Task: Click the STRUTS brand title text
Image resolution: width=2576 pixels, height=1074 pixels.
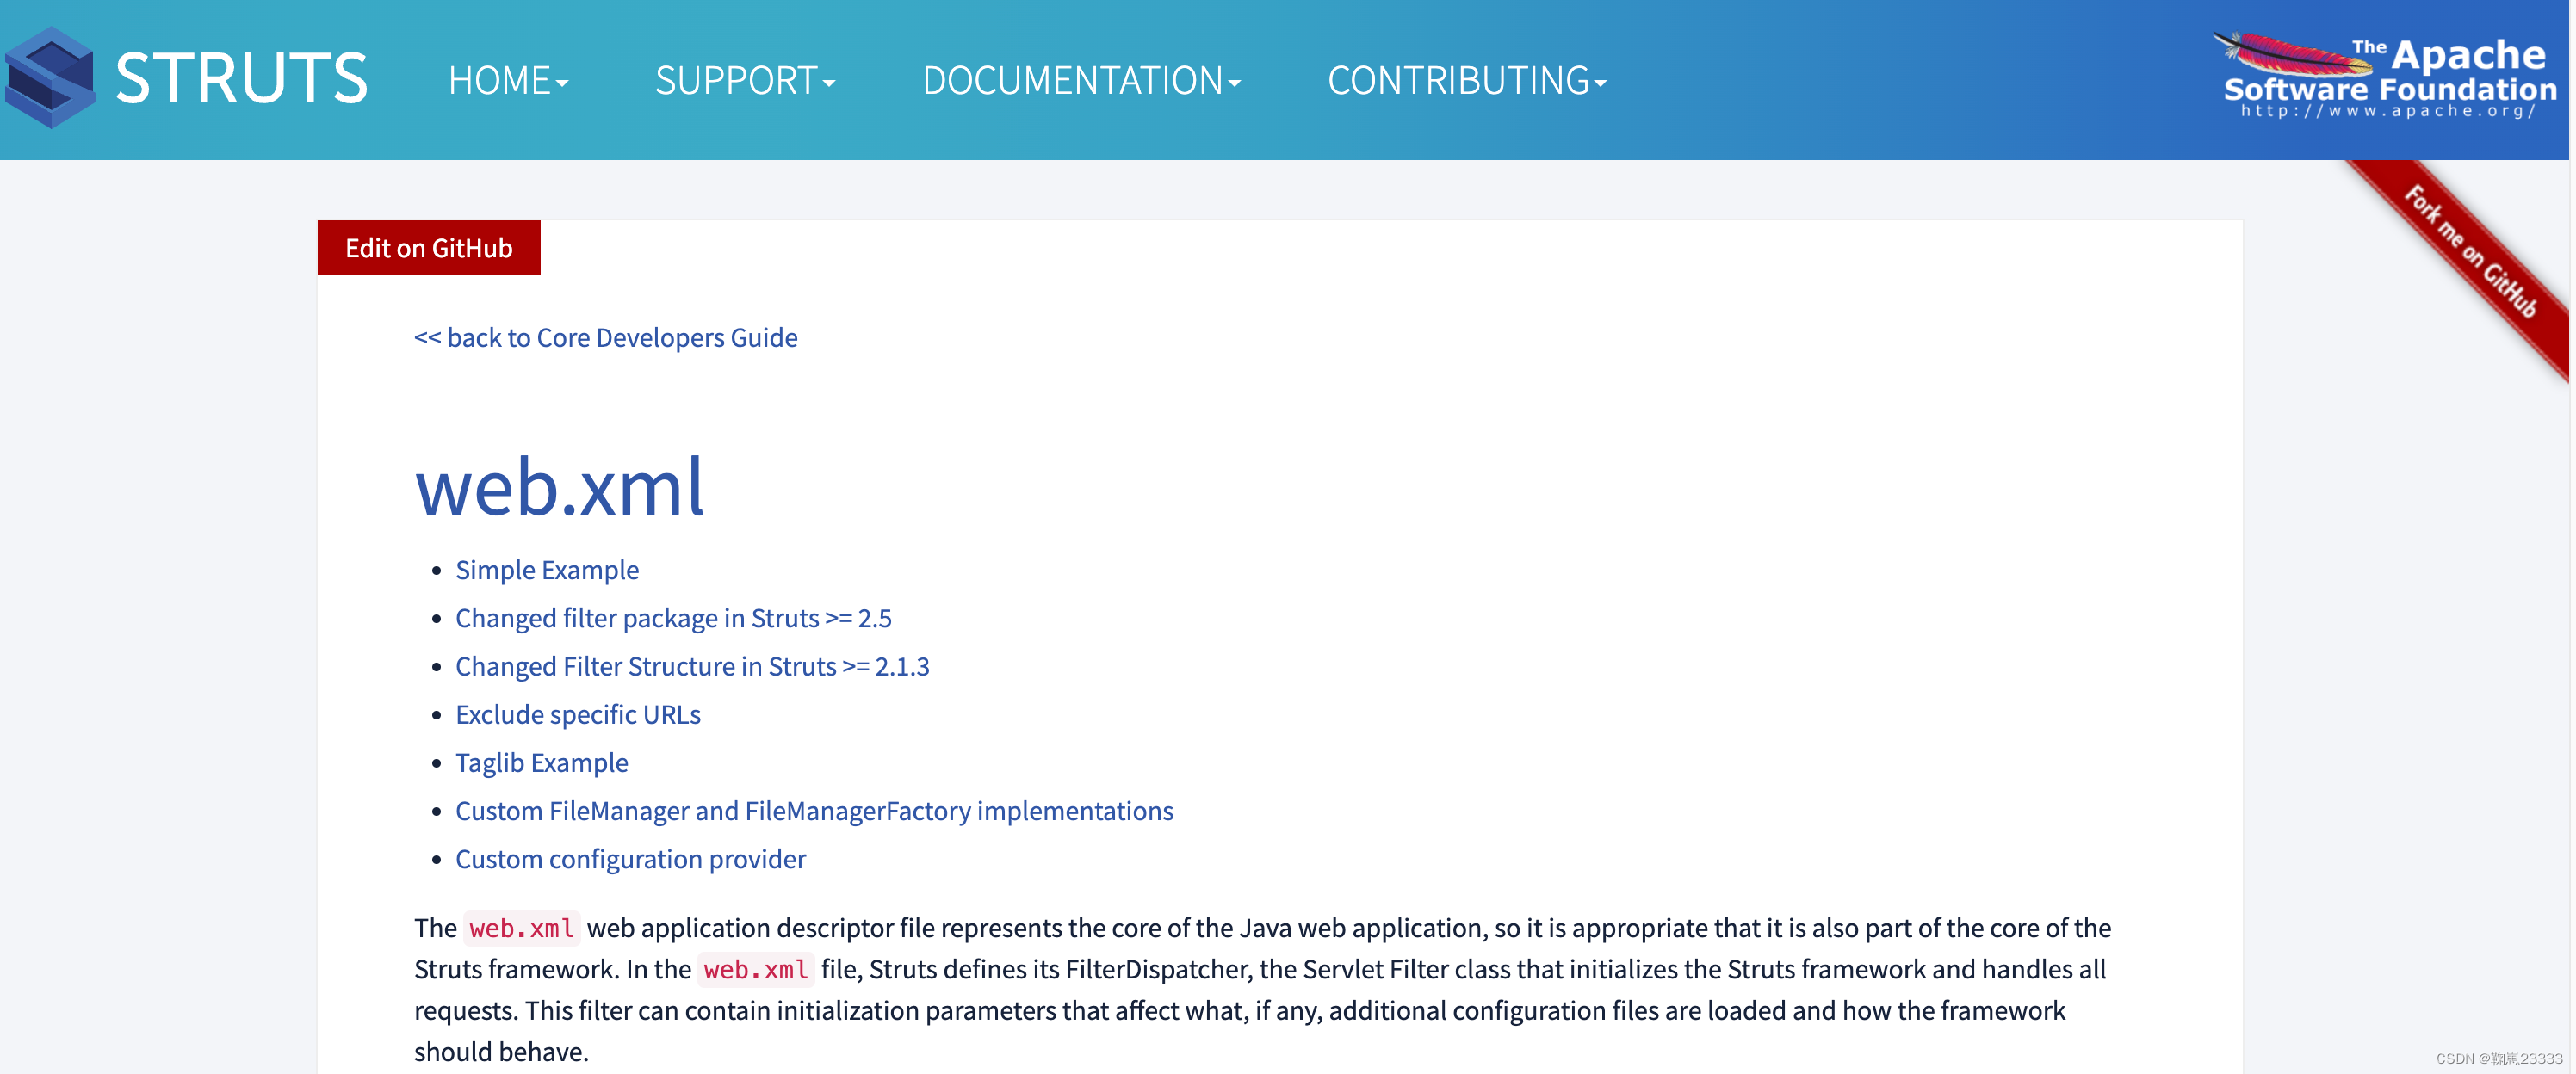Action: click(x=241, y=78)
